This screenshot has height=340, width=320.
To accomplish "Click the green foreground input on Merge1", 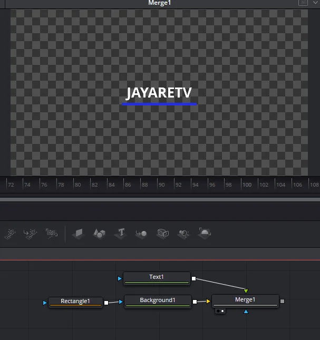I will pyautogui.click(x=246, y=291).
